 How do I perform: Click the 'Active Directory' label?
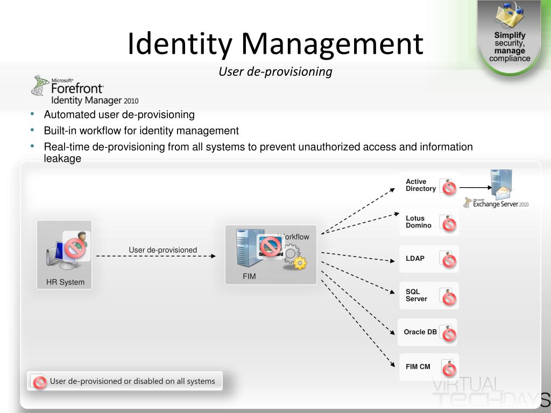(421, 185)
